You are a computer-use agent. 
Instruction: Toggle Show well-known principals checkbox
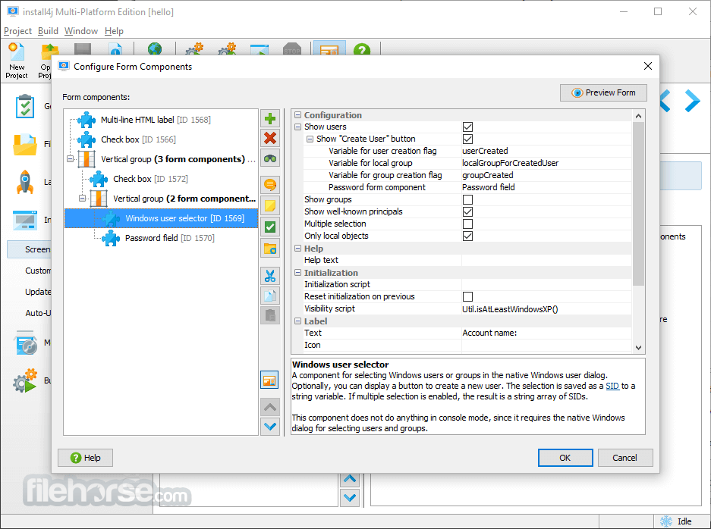coord(467,212)
